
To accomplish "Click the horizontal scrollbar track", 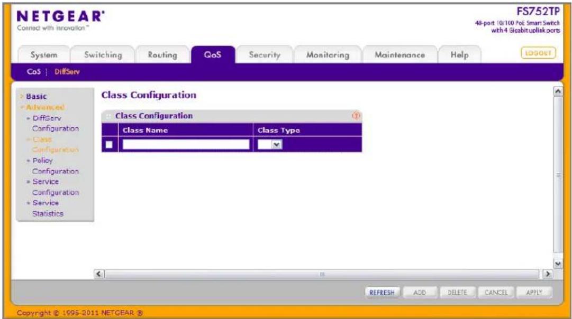I will [322, 274].
